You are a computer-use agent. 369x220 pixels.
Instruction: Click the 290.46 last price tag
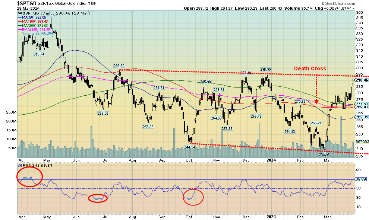tap(361, 80)
